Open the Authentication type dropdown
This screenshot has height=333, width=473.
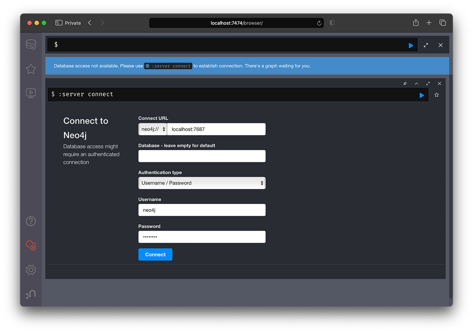202,183
